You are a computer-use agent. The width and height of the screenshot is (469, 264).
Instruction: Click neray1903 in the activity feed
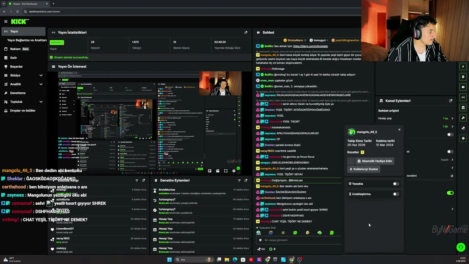click(x=63, y=238)
